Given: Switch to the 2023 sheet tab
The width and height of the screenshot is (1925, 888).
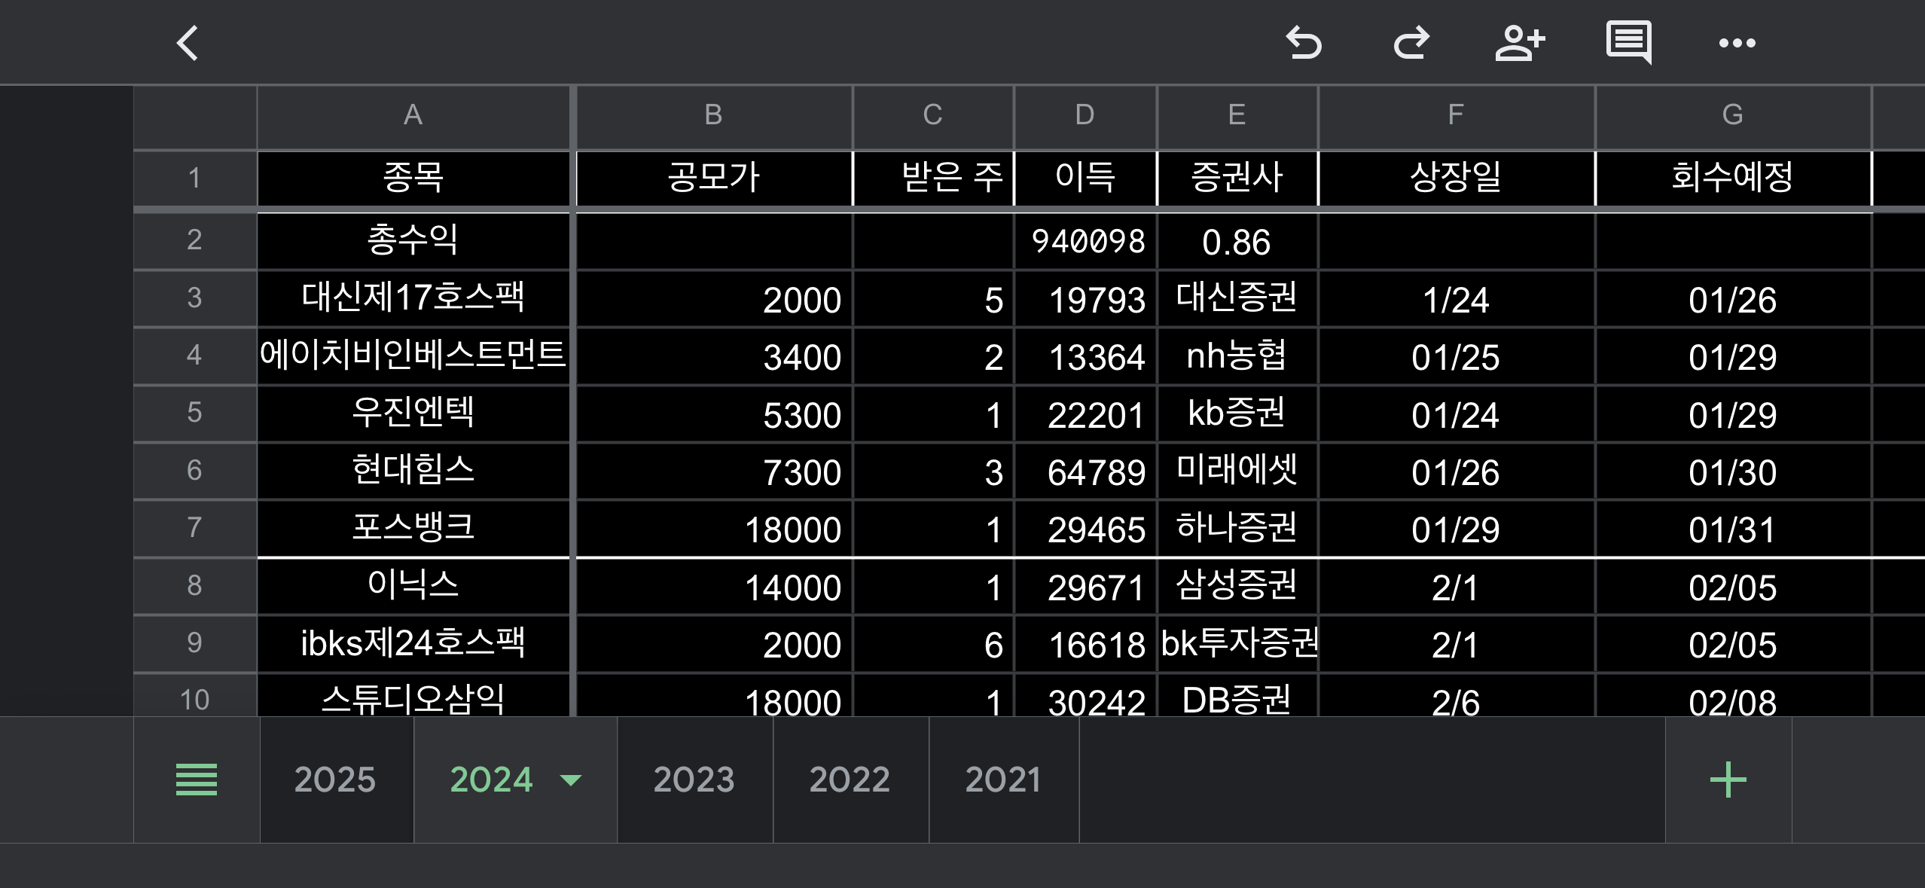Looking at the screenshot, I should point(694,780).
